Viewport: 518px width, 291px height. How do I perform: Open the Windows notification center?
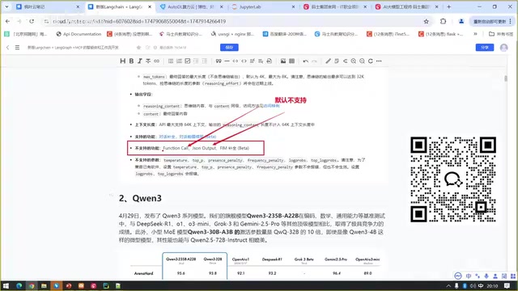(x=507, y=285)
